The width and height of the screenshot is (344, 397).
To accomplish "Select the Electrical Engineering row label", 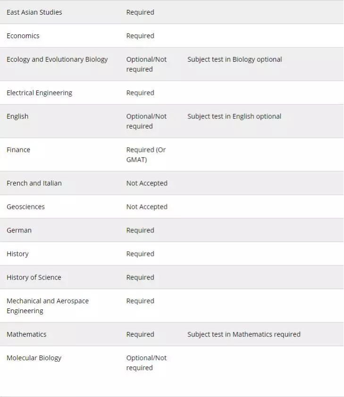I will pyautogui.click(x=39, y=93).
